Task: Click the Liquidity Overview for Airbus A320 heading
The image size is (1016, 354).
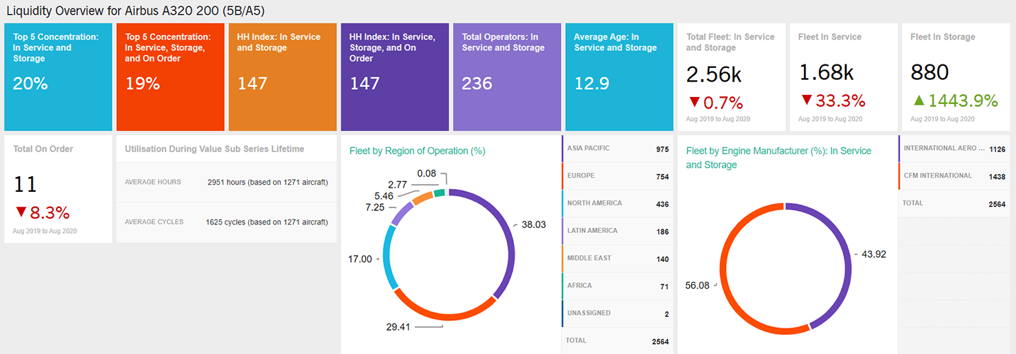Action: coord(136,11)
